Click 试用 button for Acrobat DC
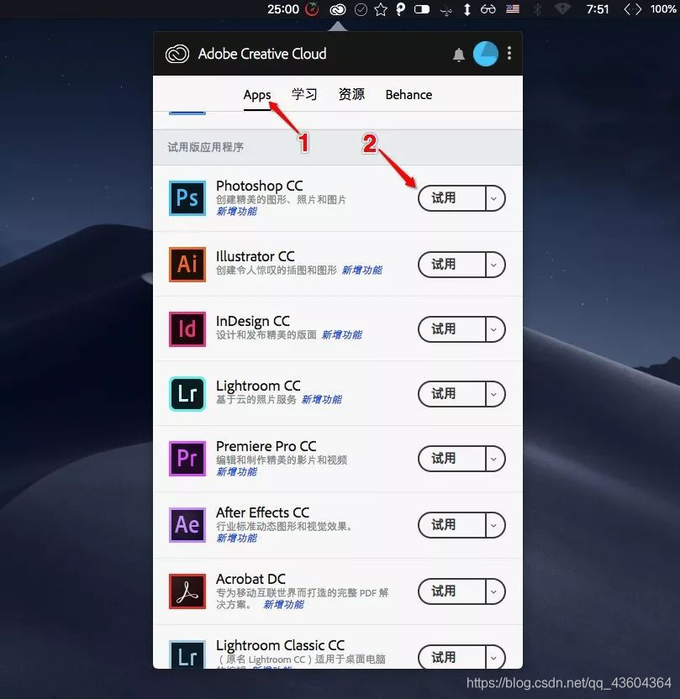 click(451, 591)
